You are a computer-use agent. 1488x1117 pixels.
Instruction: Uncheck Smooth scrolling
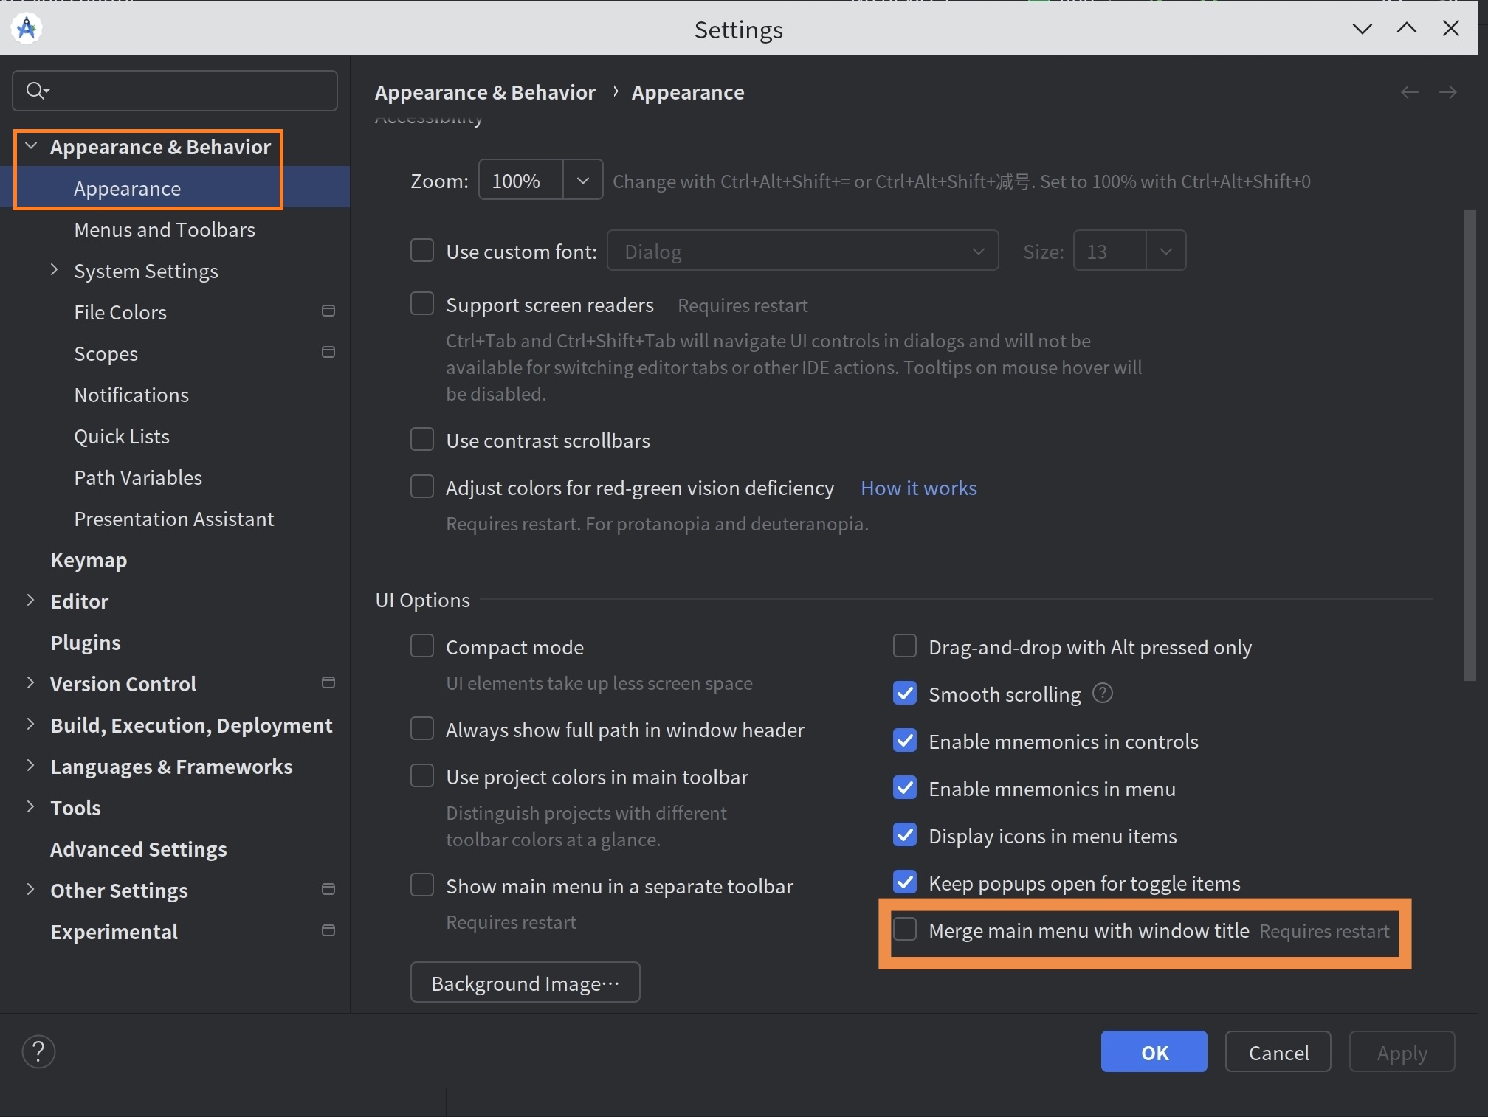point(905,694)
